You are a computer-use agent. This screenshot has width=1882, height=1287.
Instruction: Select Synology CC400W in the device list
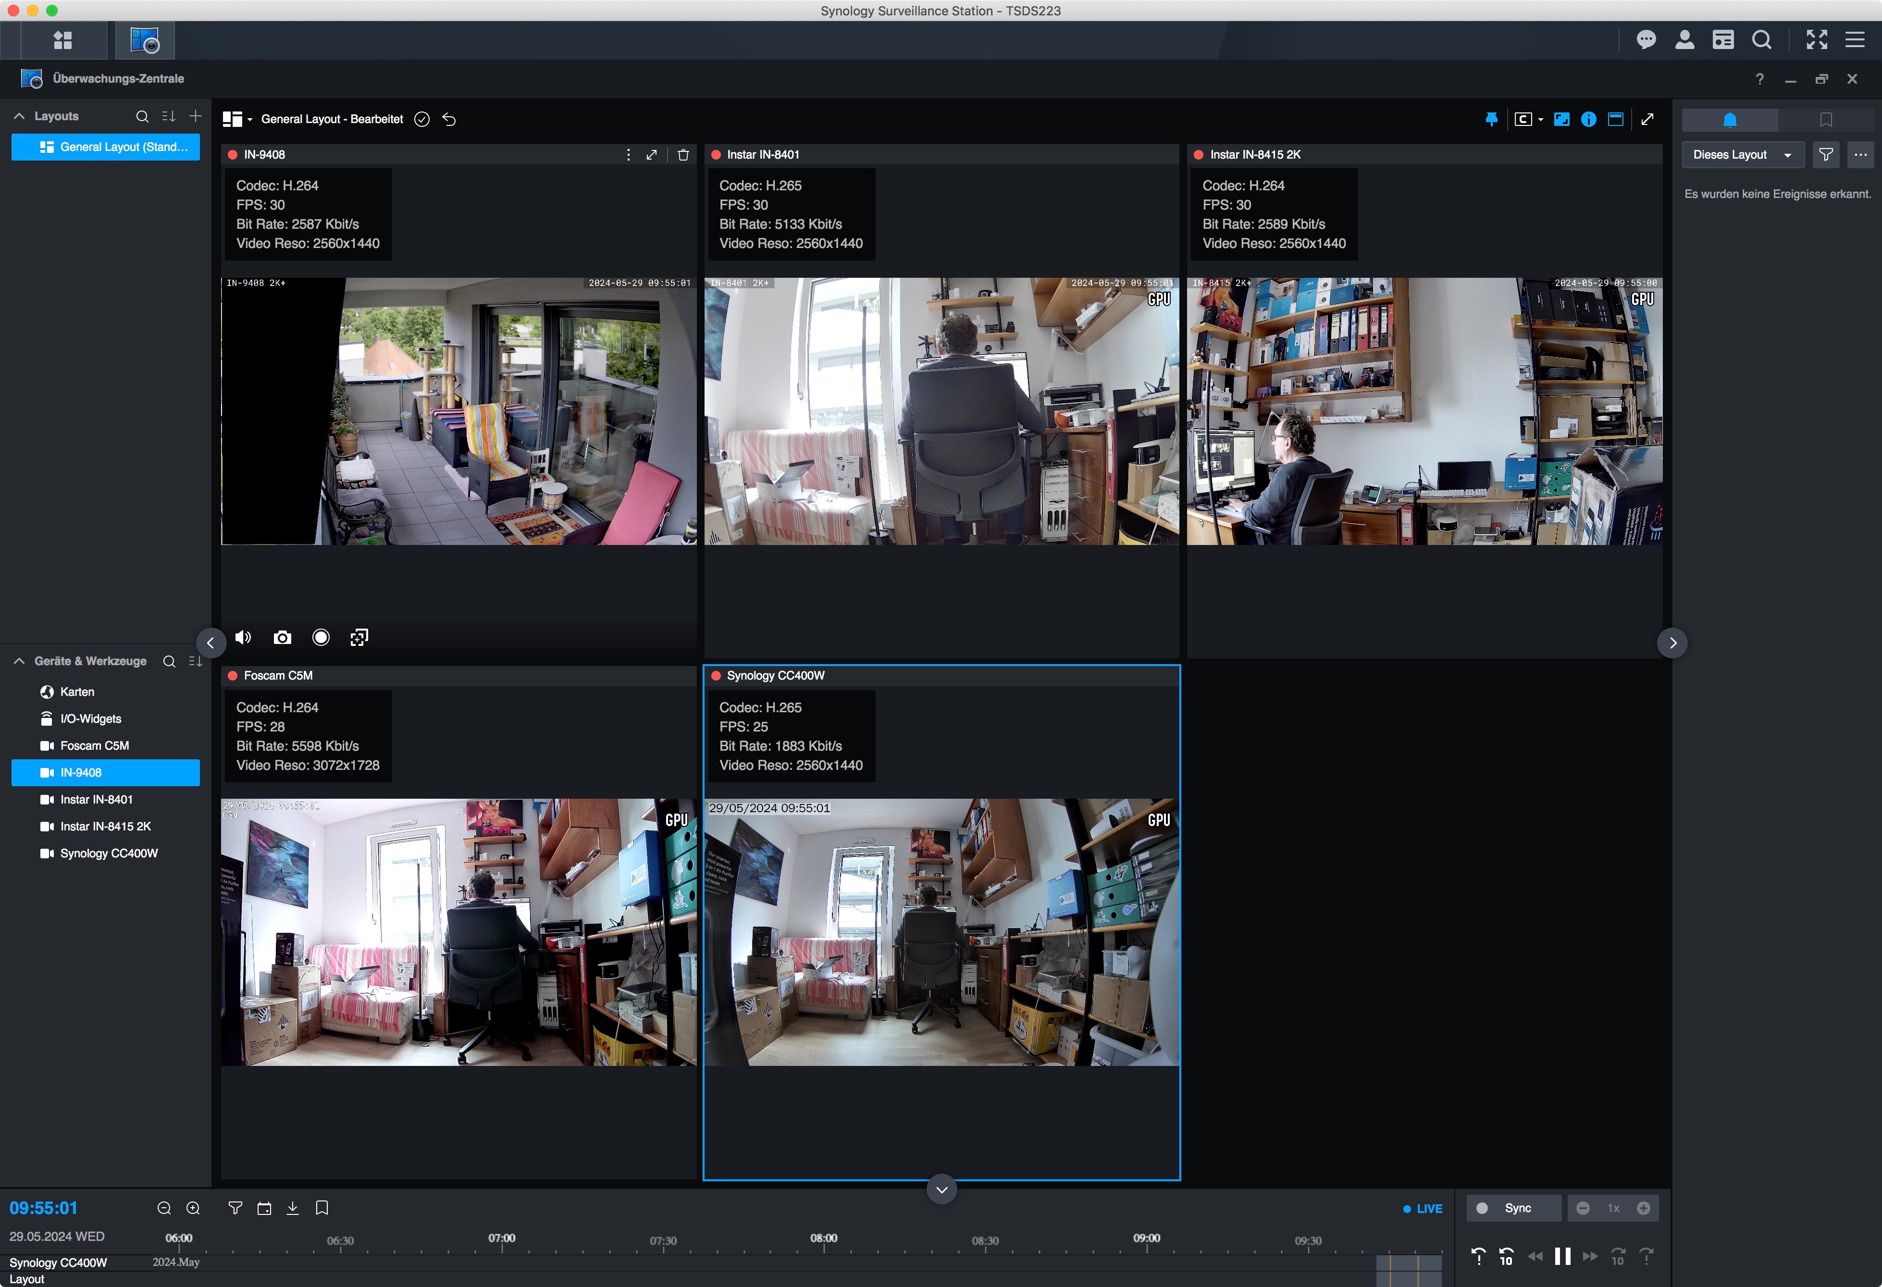[109, 853]
